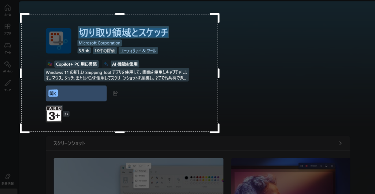Open the Paint-style first screenshot thumbnail
375x194 pixels.
[x=138, y=176]
